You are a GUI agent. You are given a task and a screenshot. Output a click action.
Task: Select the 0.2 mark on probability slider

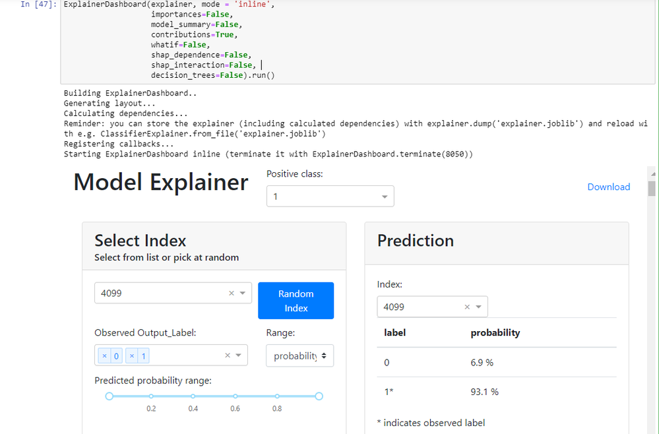click(151, 396)
